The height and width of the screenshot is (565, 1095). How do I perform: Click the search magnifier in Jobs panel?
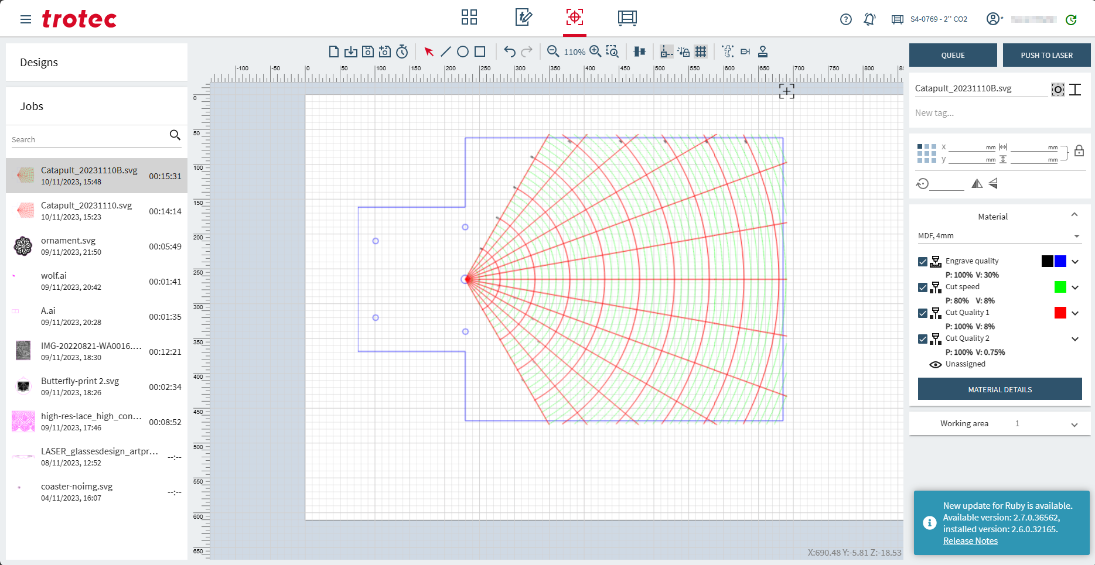[175, 135]
